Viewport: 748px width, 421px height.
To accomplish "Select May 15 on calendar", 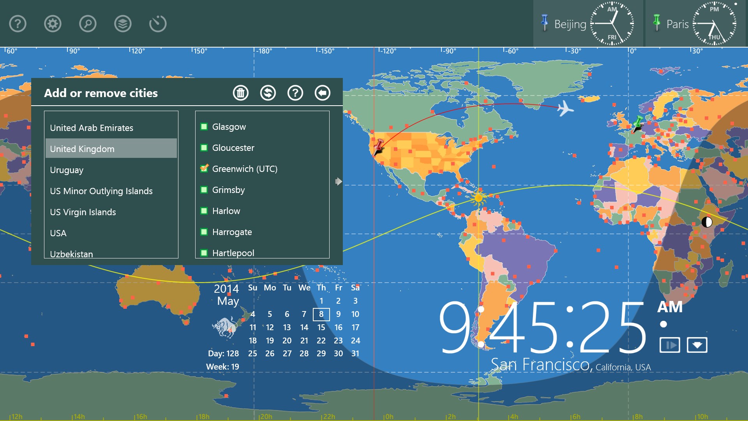I will (x=321, y=327).
